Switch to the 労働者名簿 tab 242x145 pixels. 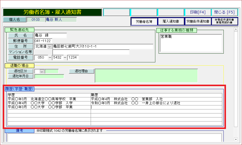(x=144, y=22)
